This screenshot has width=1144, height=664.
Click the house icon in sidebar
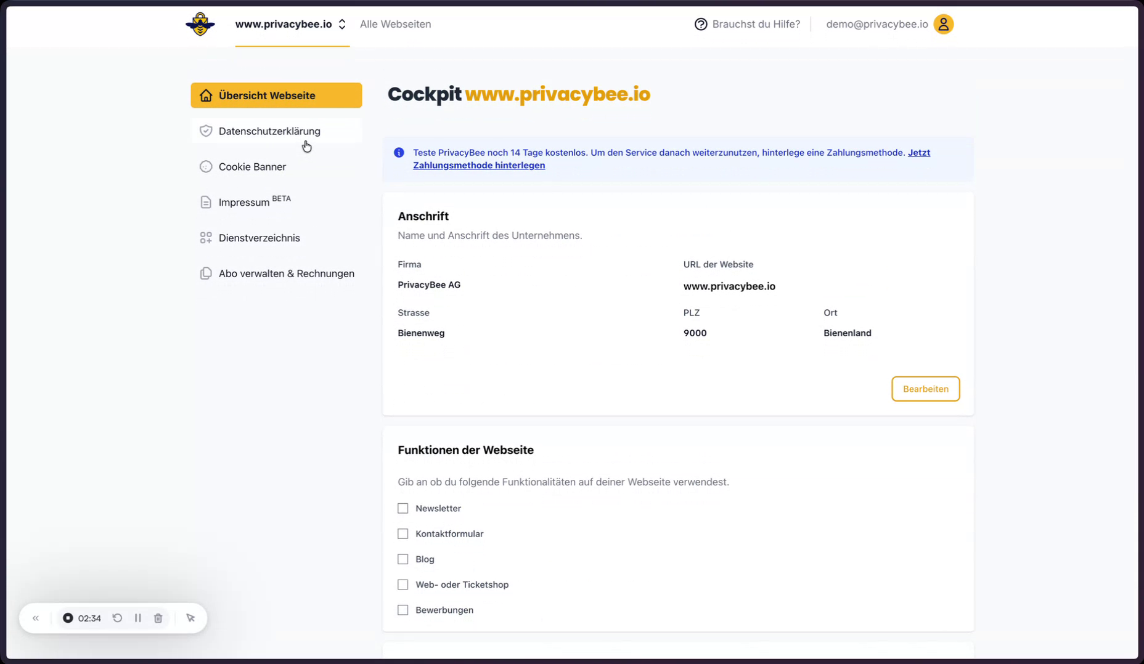tap(206, 95)
